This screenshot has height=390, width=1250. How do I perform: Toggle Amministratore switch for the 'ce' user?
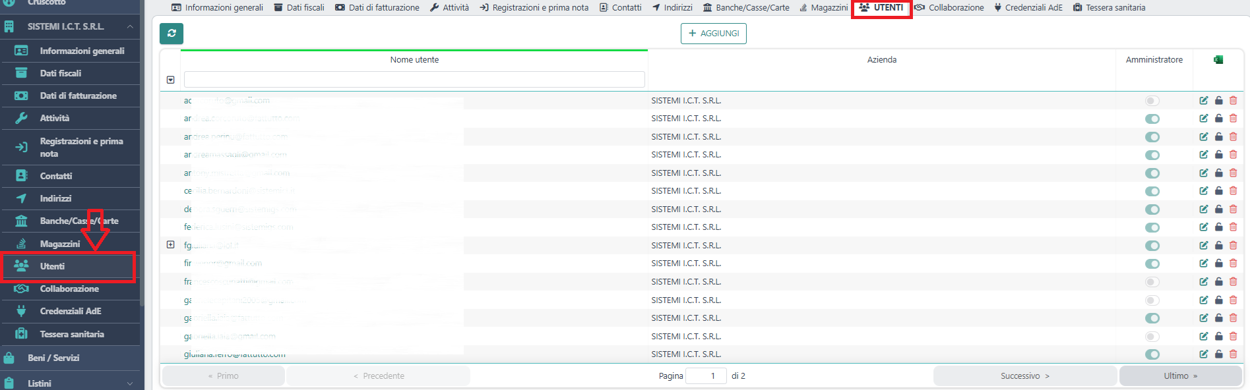coord(1152,192)
